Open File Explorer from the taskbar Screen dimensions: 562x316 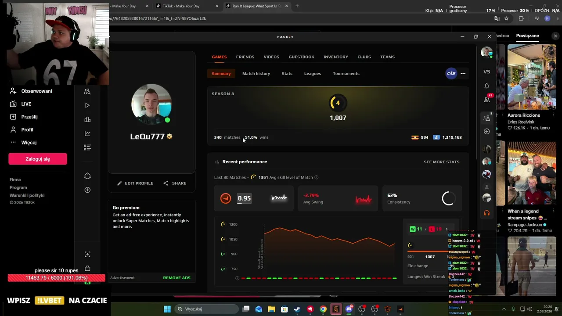point(271,309)
